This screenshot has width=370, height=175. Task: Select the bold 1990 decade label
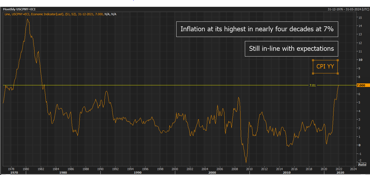tap(138, 173)
